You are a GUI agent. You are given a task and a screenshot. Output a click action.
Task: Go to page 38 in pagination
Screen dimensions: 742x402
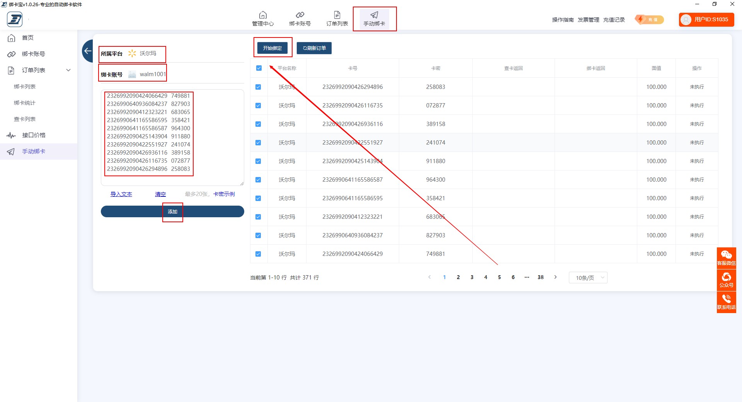[540, 277]
